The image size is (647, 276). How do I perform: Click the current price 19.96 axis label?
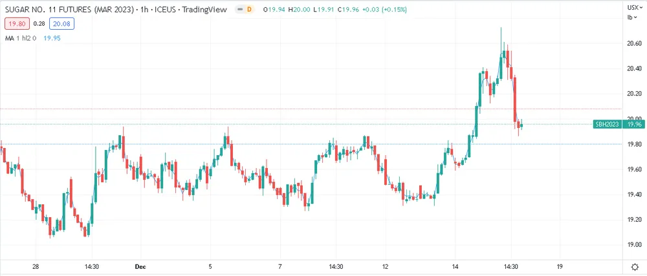click(633, 124)
